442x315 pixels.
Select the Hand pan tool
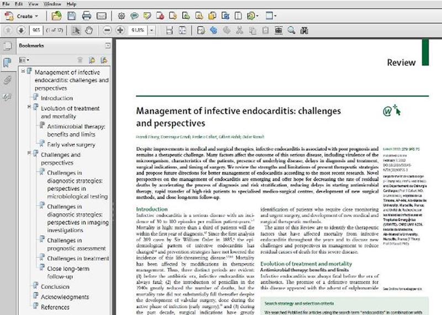point(90,29)
